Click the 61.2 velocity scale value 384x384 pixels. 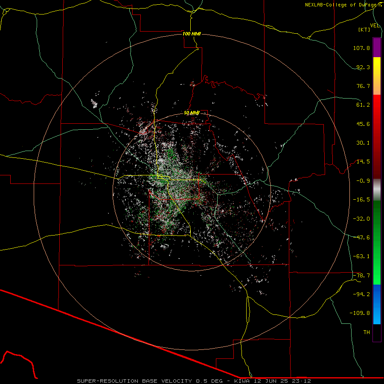point(363,105)
